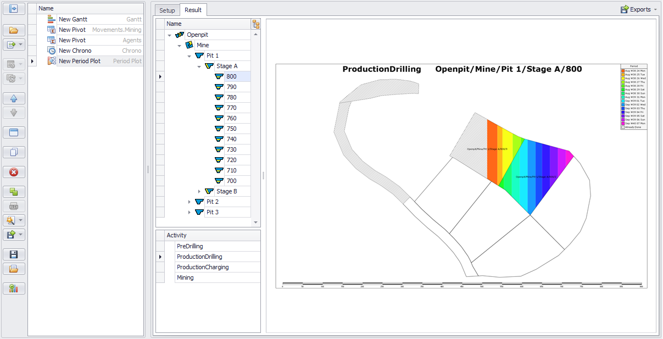
Task: Click the bar chart with checkmark icon
Action: point(14,288)
